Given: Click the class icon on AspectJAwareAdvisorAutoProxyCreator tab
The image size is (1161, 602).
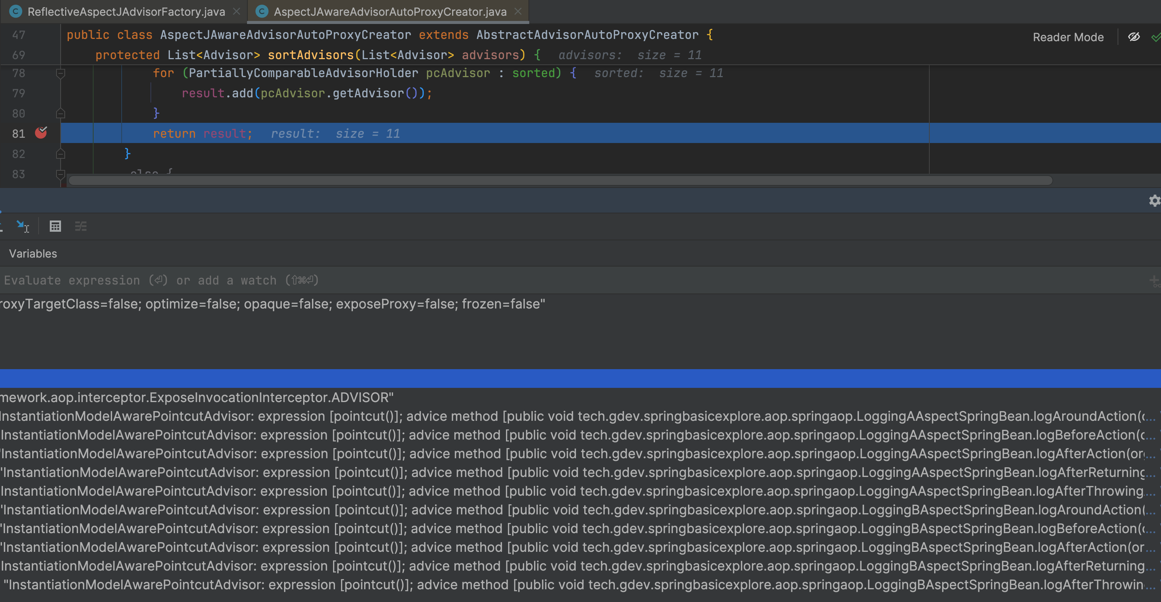Looking at the screenshot, I should coord(262,12).
